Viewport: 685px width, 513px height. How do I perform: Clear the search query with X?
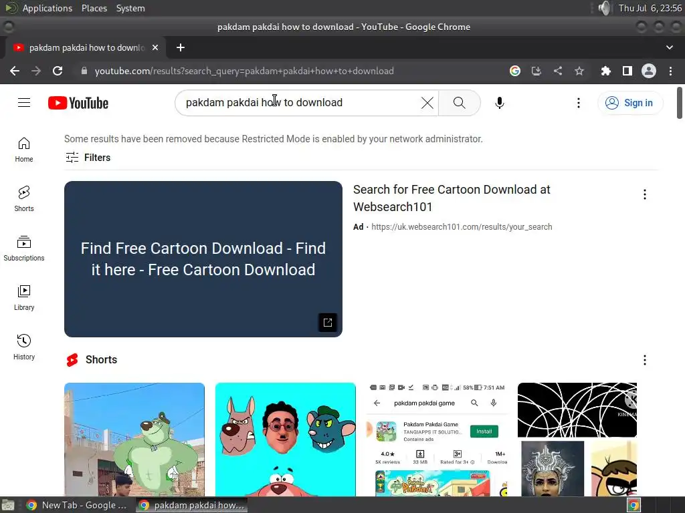tap(427, 103)
